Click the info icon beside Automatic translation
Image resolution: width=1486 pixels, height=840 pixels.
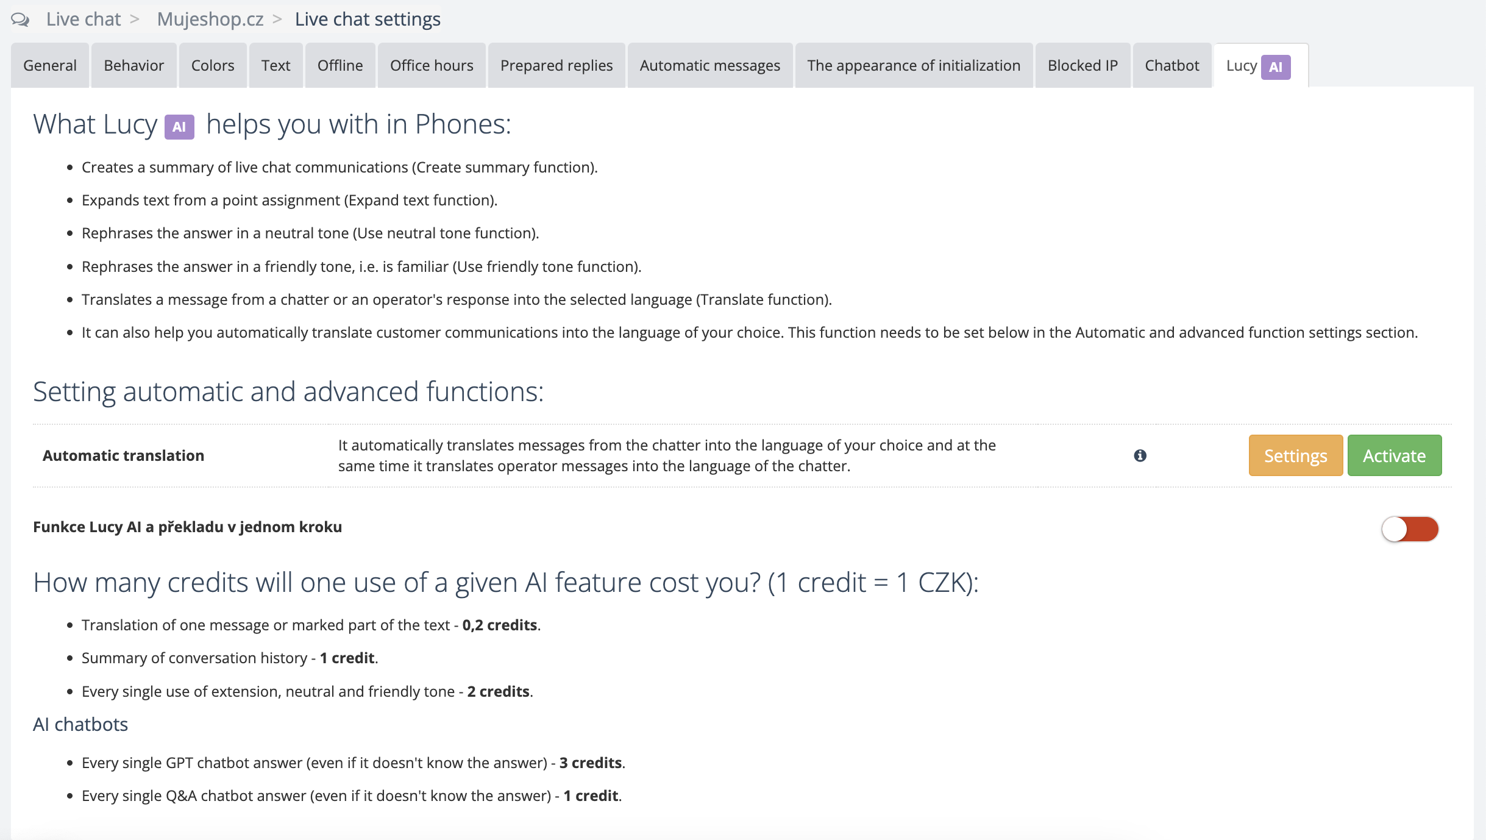[x=1140, y=455]
